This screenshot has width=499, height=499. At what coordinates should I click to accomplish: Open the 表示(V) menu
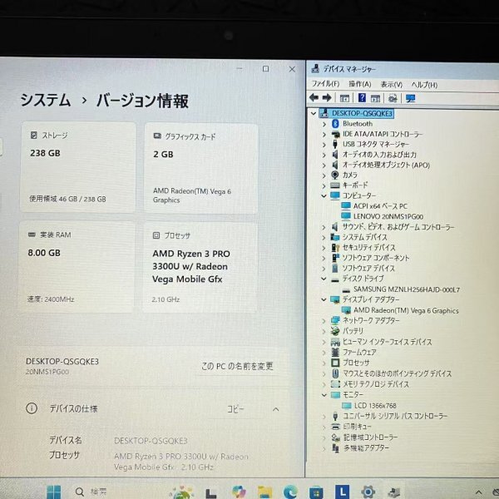point(392,85)
